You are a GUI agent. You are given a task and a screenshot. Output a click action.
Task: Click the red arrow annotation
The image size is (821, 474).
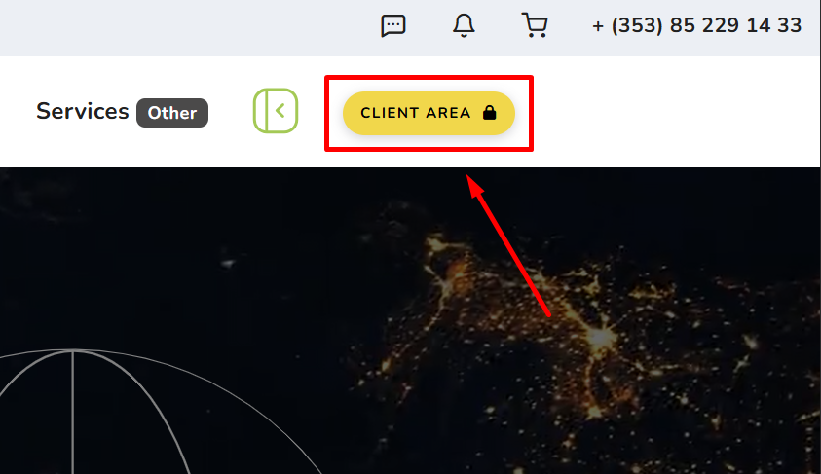pyautogui.click(x=511, y=245)
